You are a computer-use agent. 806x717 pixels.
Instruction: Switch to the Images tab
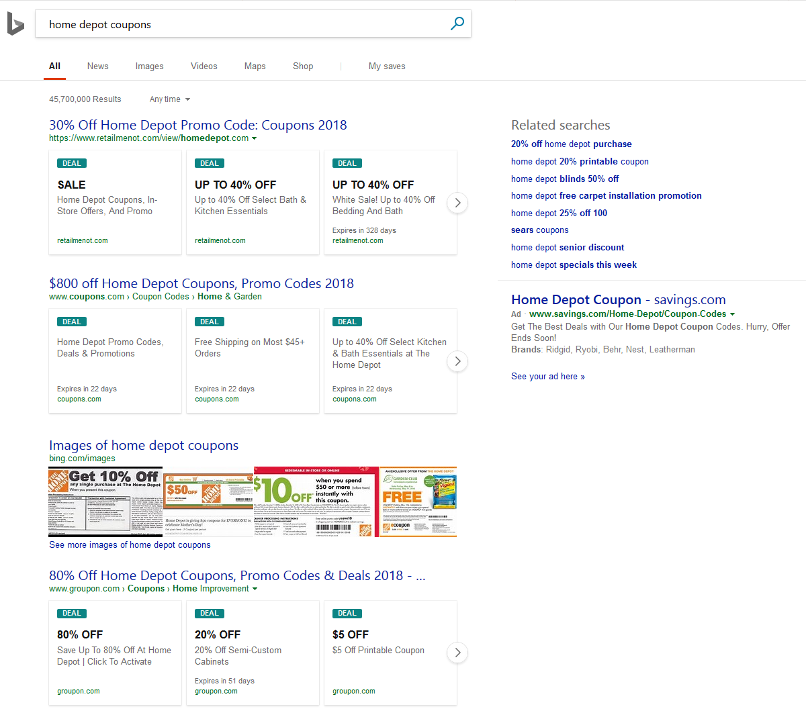point(149,66)
